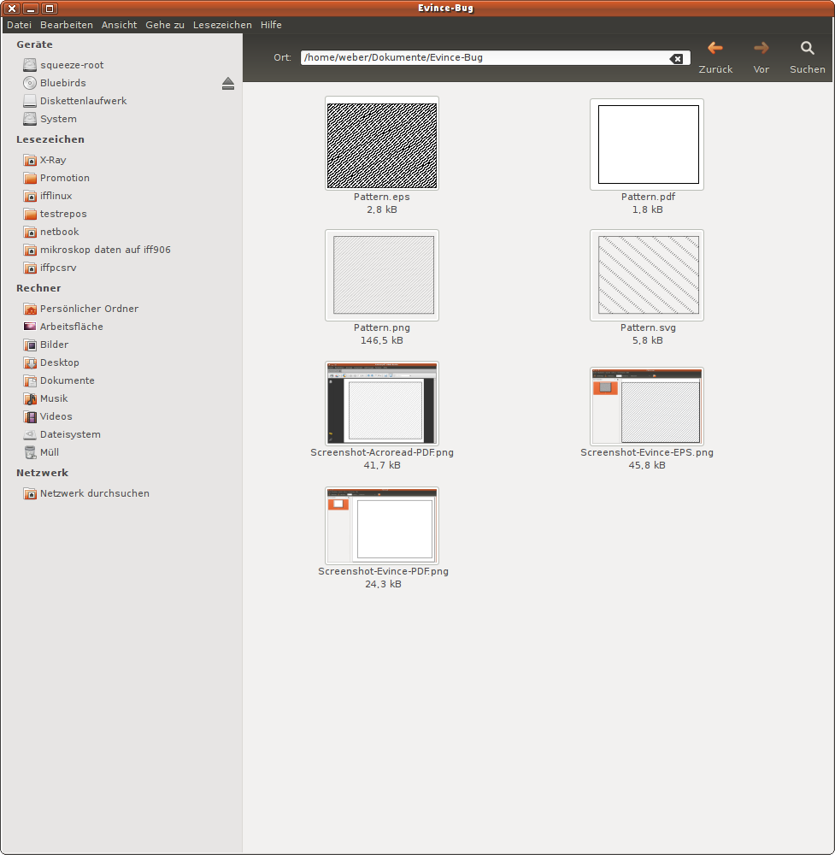This screenshot has height=855, width=835.
Task: Go forward with the Vor arrow
Action: coord(761,49)
